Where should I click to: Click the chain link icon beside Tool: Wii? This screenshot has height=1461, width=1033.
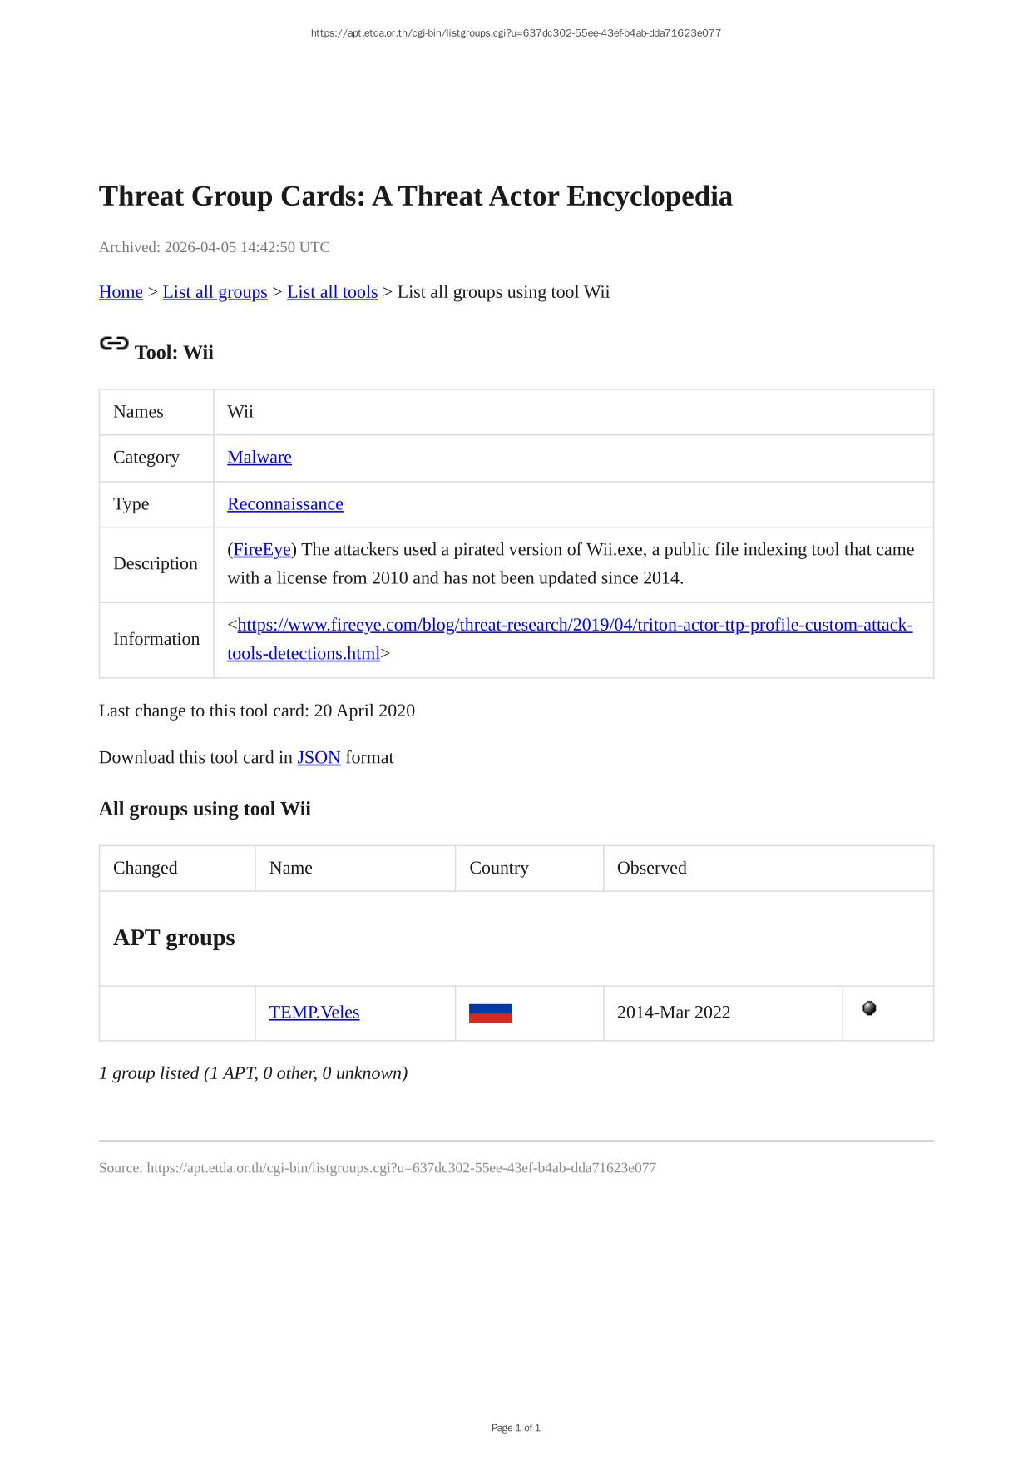(x=114, y=344)
